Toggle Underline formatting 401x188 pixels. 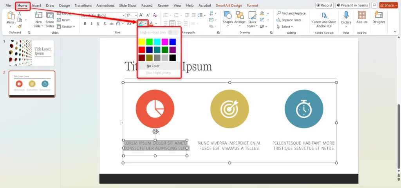coord(98,23)
